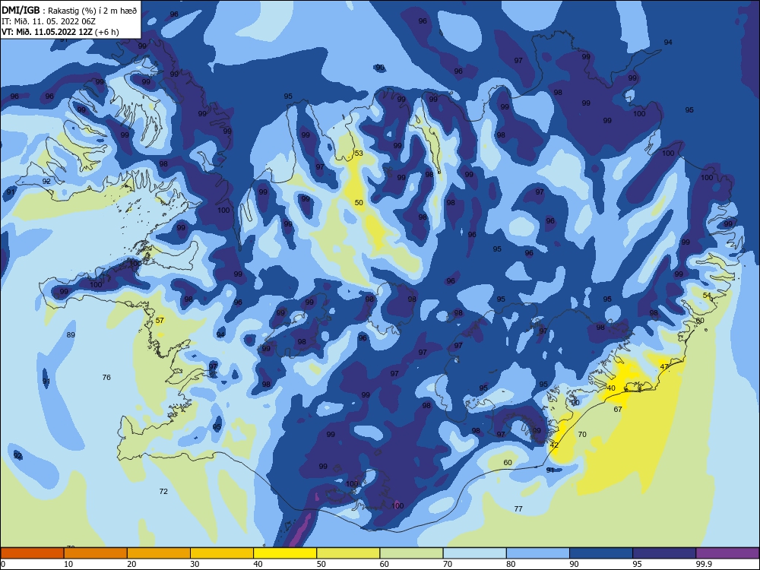Click the purple above-99.9 legend swatch
Screen dimensions: 760x570
pos(727,553)
